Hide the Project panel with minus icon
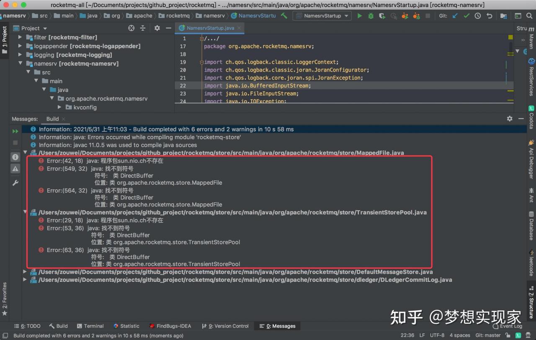Viewport: 536px width, 340px height. 168,28
